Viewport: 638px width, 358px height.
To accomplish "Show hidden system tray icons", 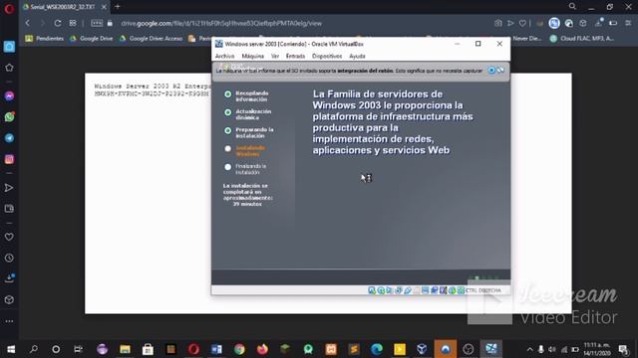I will 529,349.
